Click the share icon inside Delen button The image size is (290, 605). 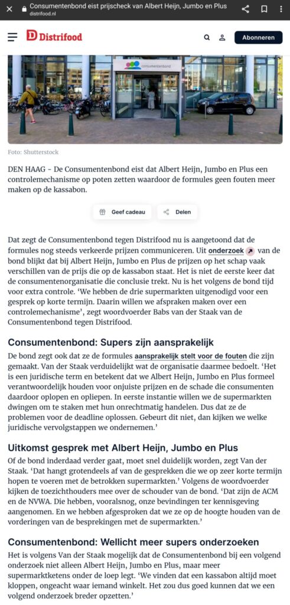coord(166,212)
